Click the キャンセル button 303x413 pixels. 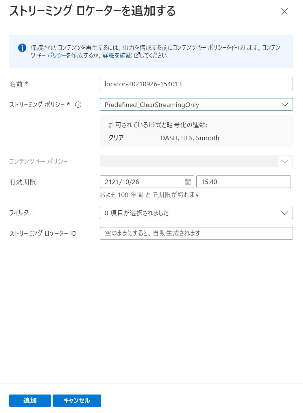coord(77,401)
